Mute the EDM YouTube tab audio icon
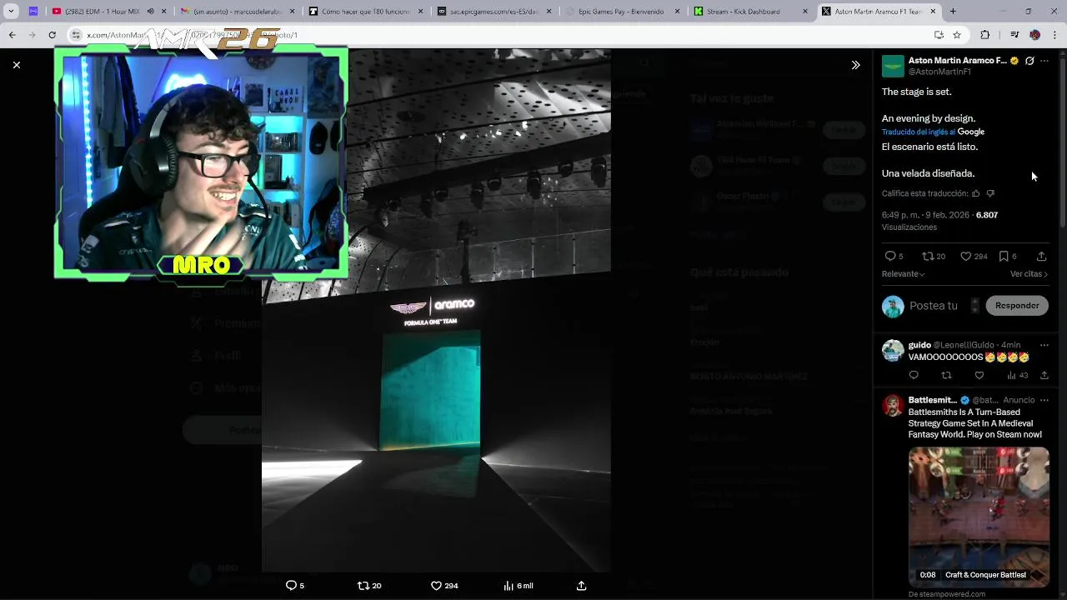 pyautogui.click(x=150, y=12)
